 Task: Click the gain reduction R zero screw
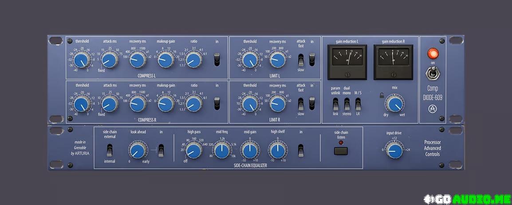[x=393, y=75]
